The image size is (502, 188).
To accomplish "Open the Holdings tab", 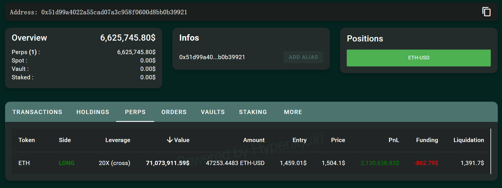I will click(93, 112).
